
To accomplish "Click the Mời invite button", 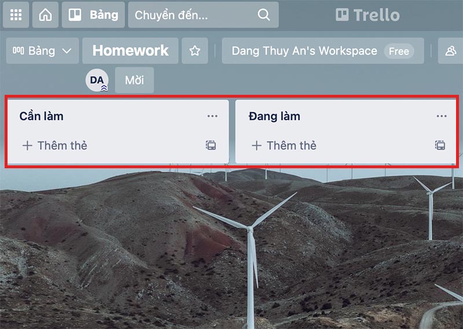I will [x=134, y=80].
